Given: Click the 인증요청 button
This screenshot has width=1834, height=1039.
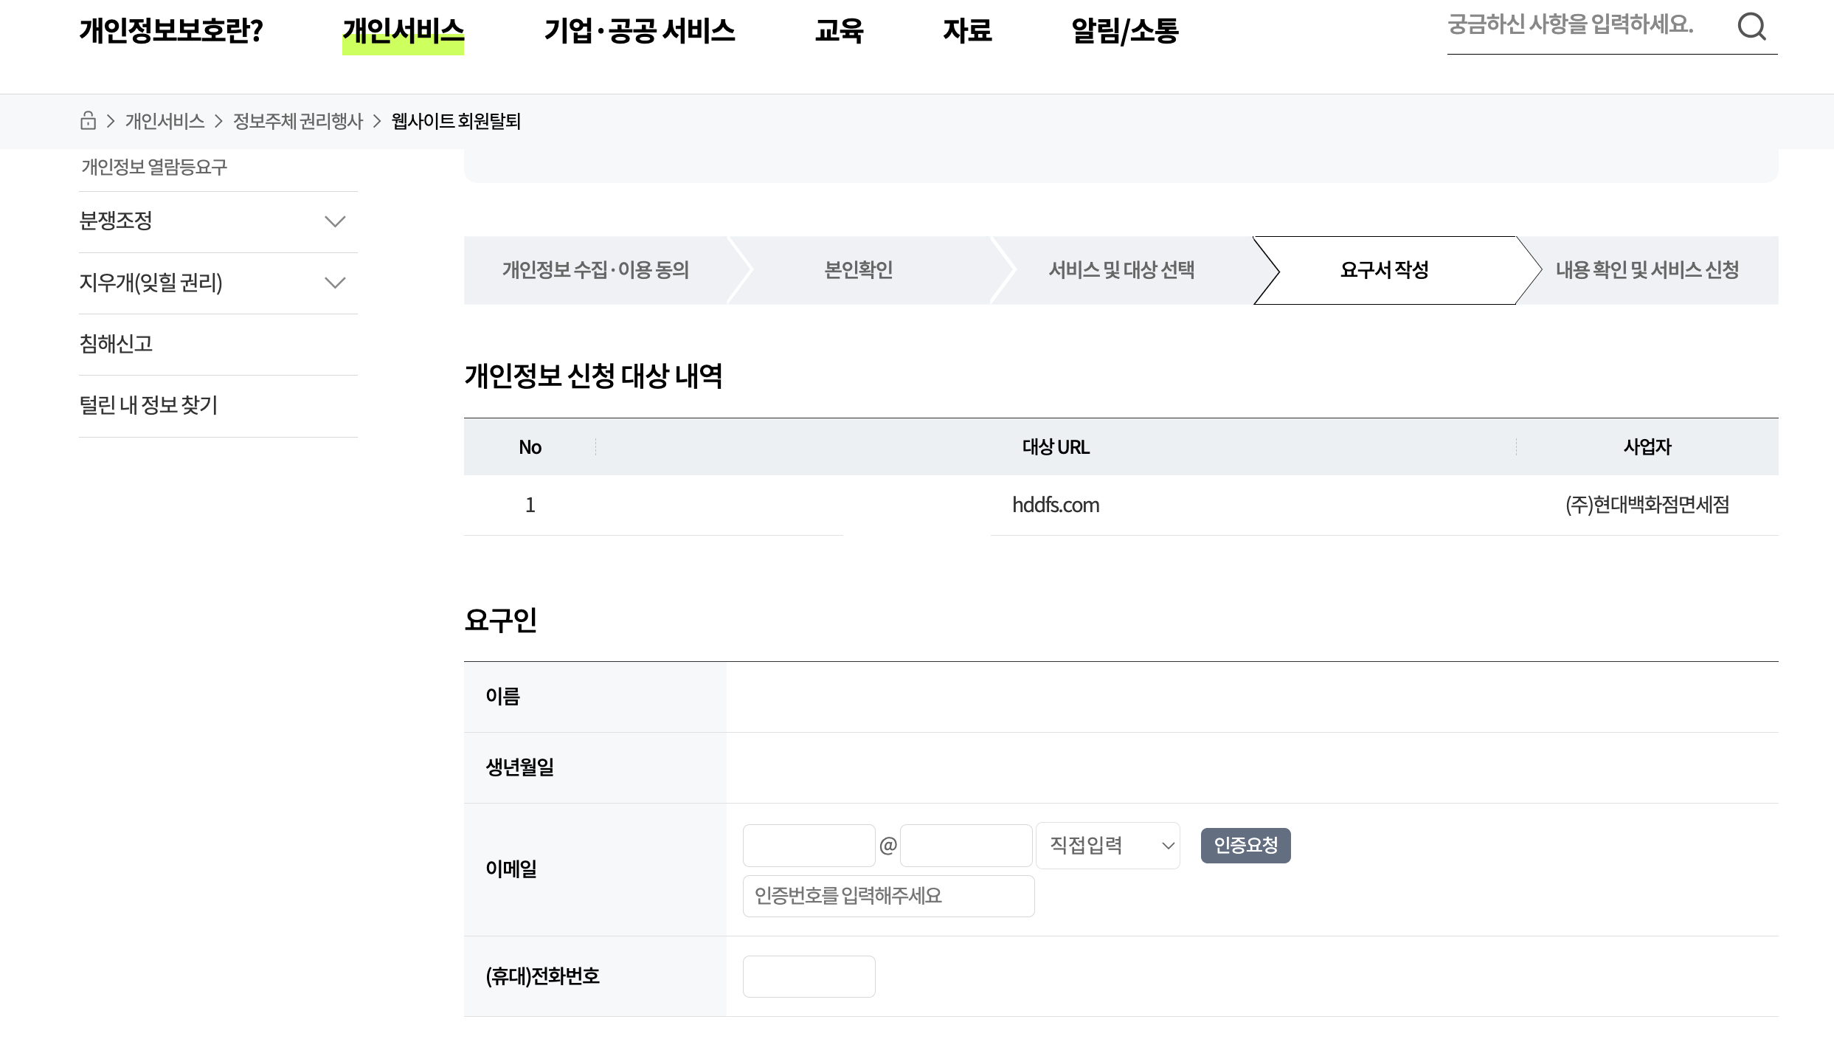Looking at the screenshot, I should [1245, 845].
